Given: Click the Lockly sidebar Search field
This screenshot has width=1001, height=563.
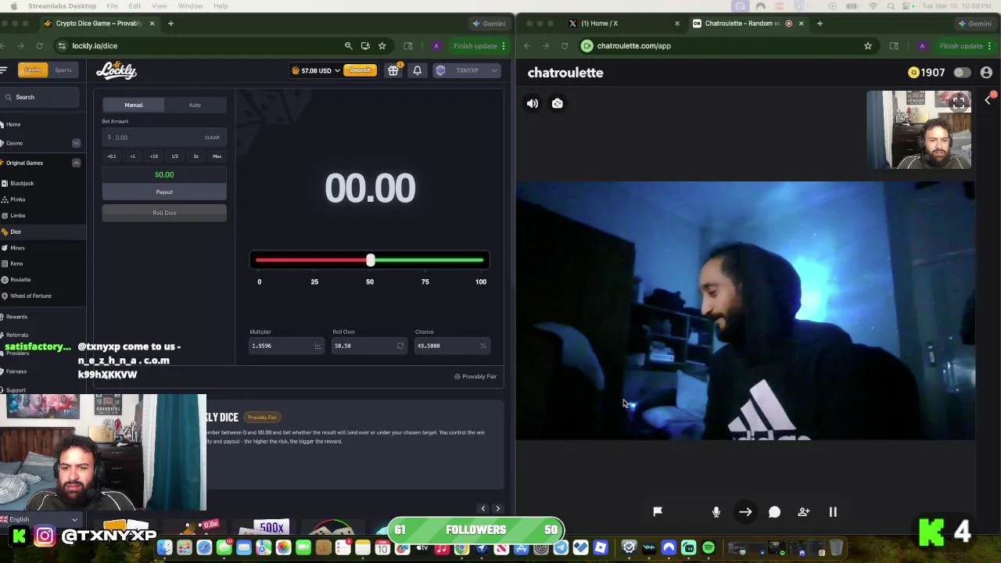Looking at the screenshot, I should tap(41, 97).
